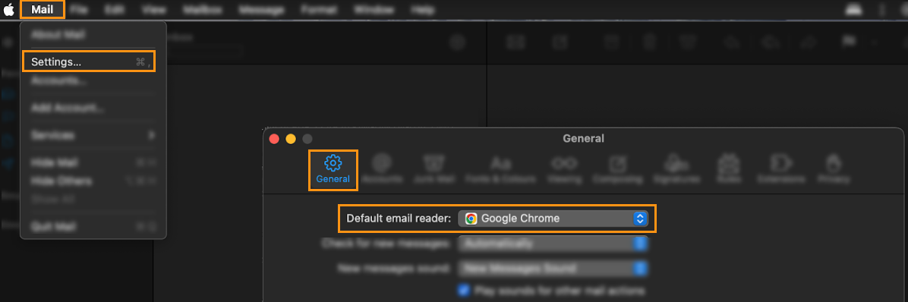
Task: Open the Viewing settings tab
Action: click(x=564, y=169)
